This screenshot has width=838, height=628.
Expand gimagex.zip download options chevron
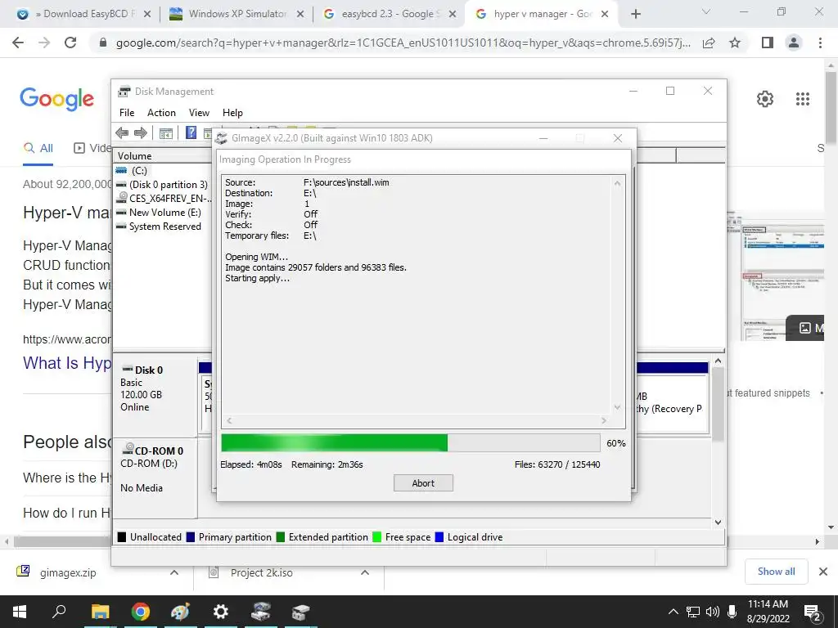174,572
